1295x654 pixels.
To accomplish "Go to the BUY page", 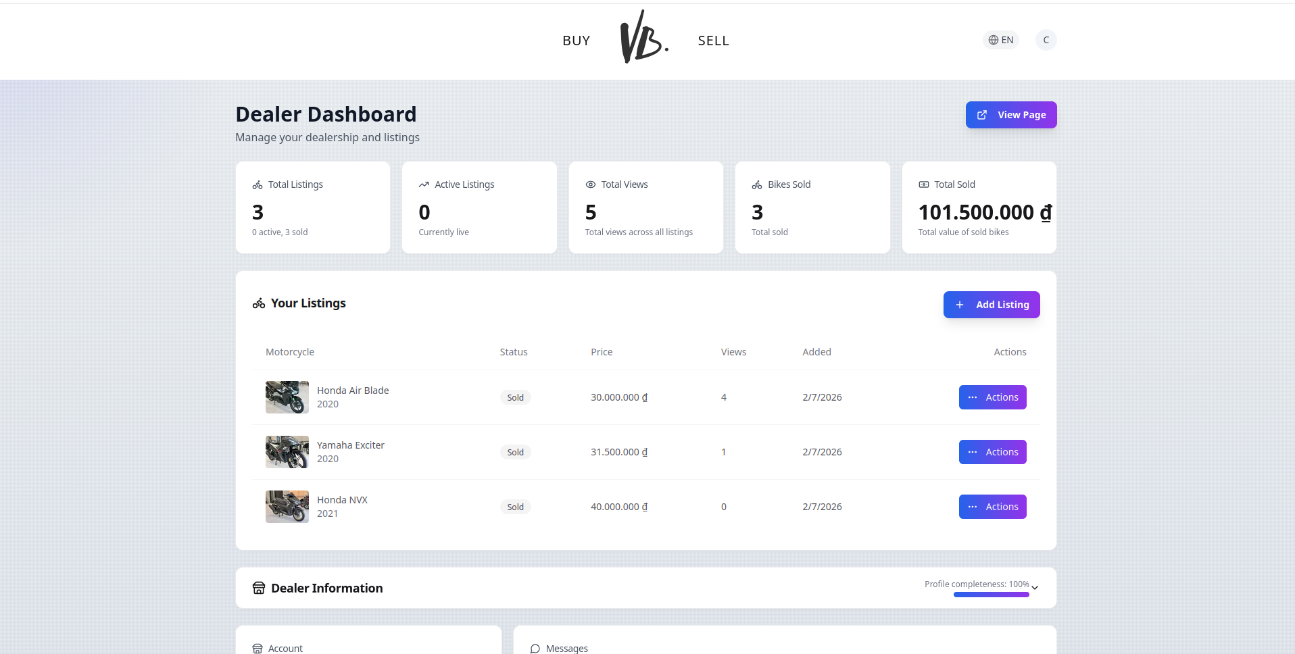I will tap(576, 41).
